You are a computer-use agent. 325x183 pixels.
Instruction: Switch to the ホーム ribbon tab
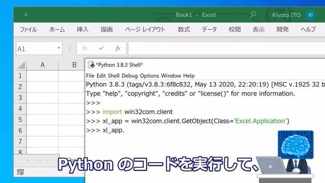[x=57, y=29]
